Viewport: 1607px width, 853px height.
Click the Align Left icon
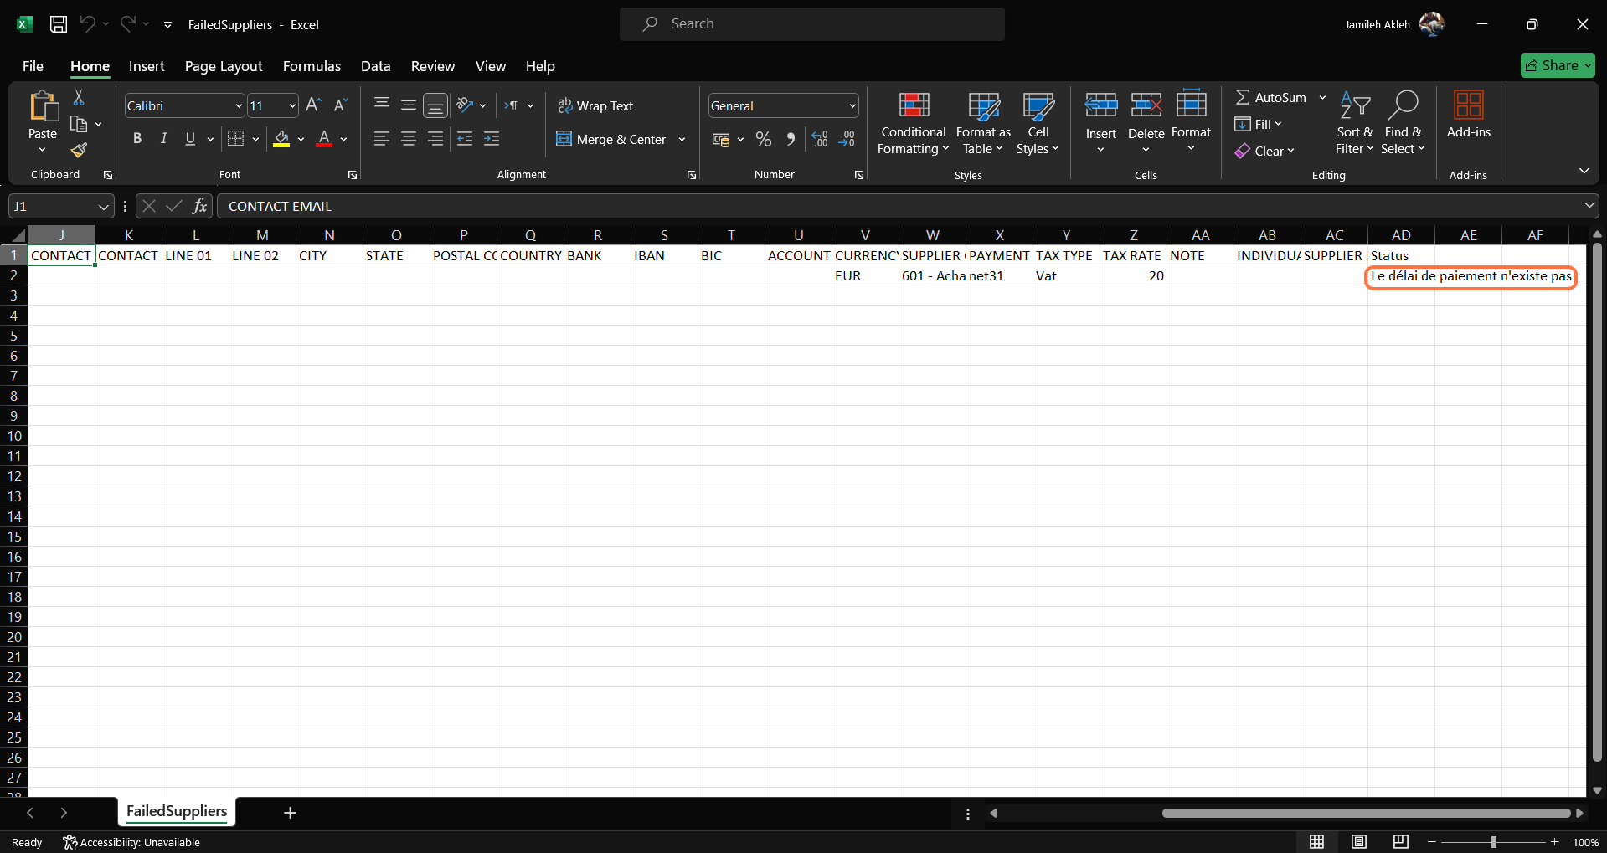382,139
